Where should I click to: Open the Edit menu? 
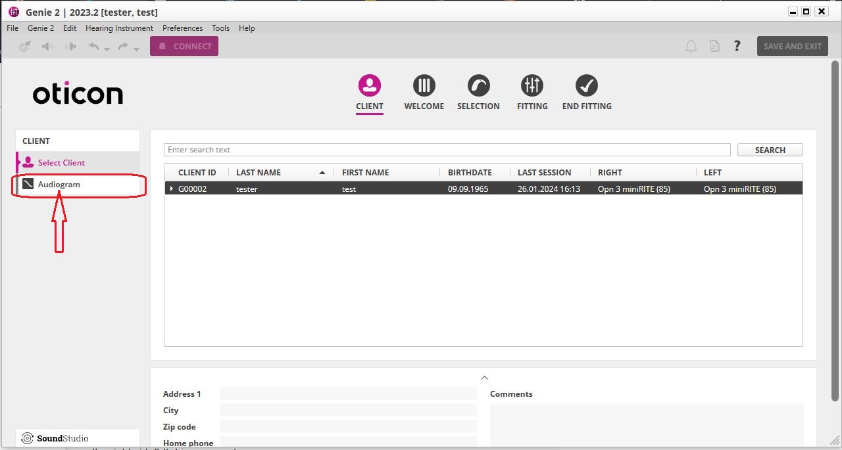coord(70,28)
